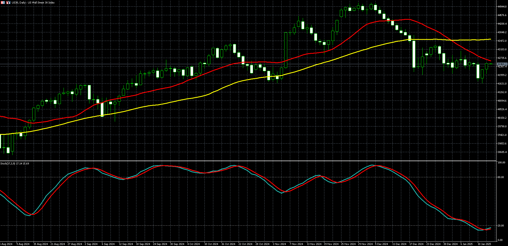
Task: Select the 1 Nov 2024 date label
Action: [279, 244]
